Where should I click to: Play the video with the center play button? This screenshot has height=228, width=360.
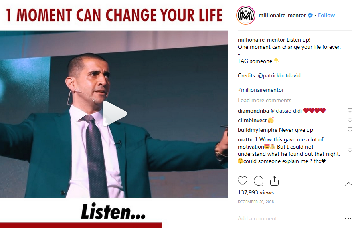tap(115, 114)
